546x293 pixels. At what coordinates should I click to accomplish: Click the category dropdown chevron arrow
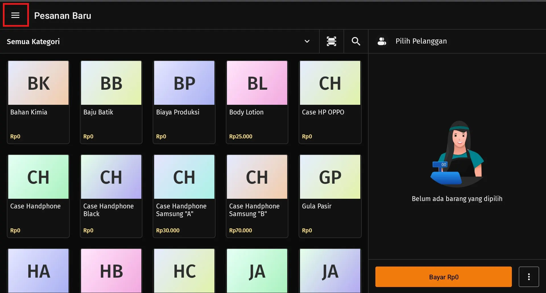coord(307,41)
